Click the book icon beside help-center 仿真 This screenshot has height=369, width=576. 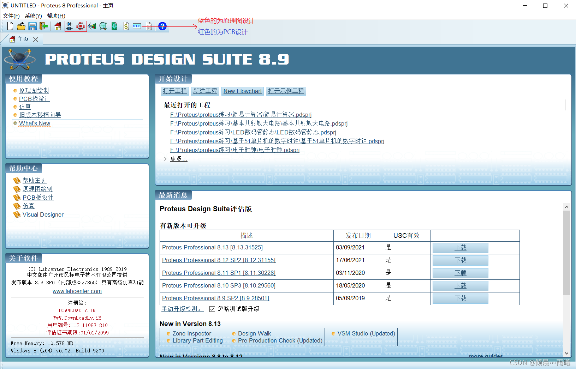(x=17, y=206)
